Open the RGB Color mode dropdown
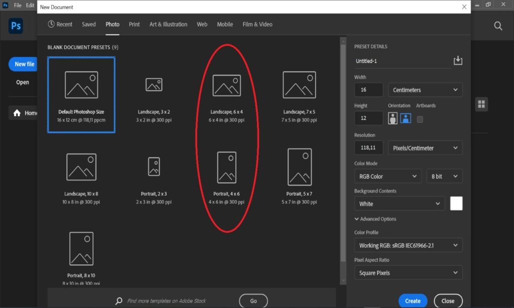The image size is (514, 308). tap(388, 177)
